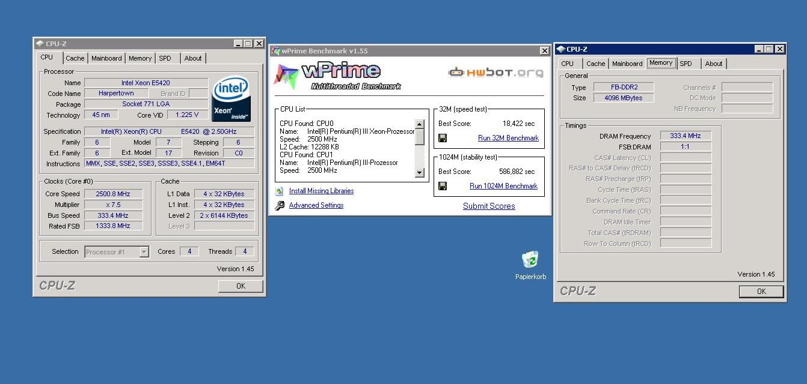Click the wPrime title bar icon
This screenshot has width=807, height=384.
275,51
